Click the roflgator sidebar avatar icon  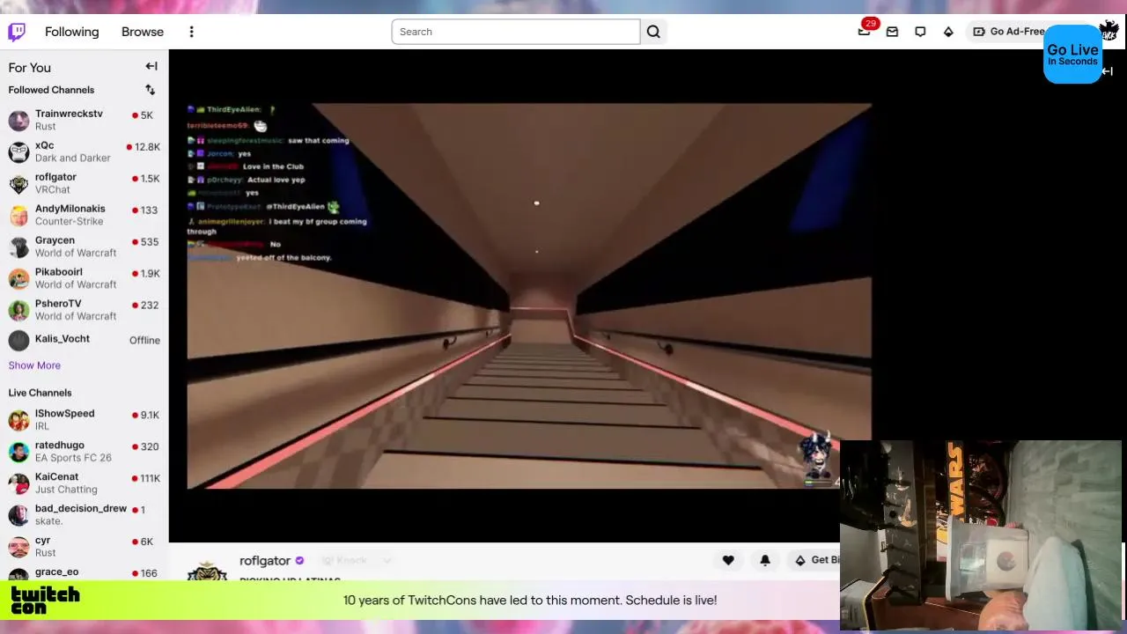click(x=18, y=184)
